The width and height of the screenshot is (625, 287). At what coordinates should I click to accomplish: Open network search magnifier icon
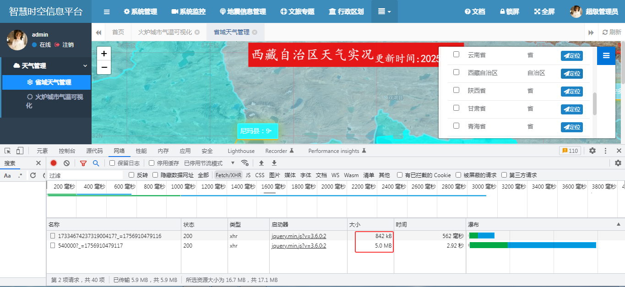[96, 163]
